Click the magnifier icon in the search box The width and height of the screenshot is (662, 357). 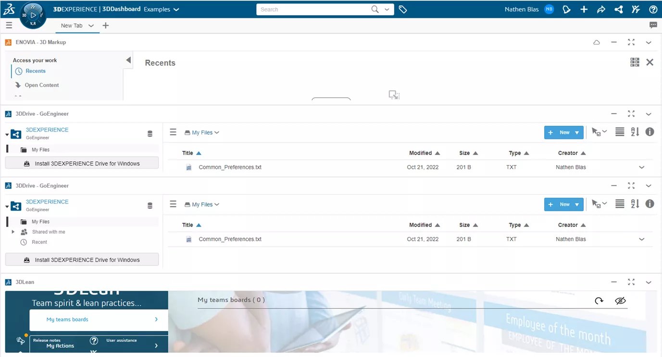[375, 9]
